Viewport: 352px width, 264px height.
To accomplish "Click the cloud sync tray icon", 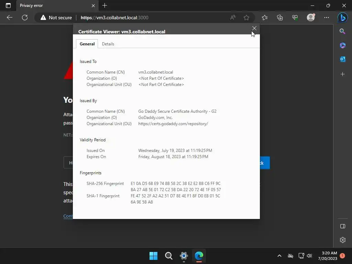I will (x=290, y=256).
